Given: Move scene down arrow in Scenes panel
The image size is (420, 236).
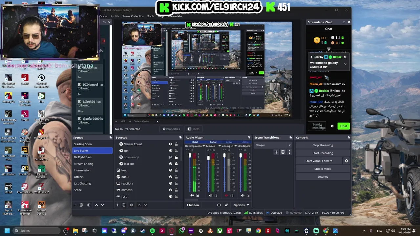Looking at the screenshot, I should click(x=102, y=205).
